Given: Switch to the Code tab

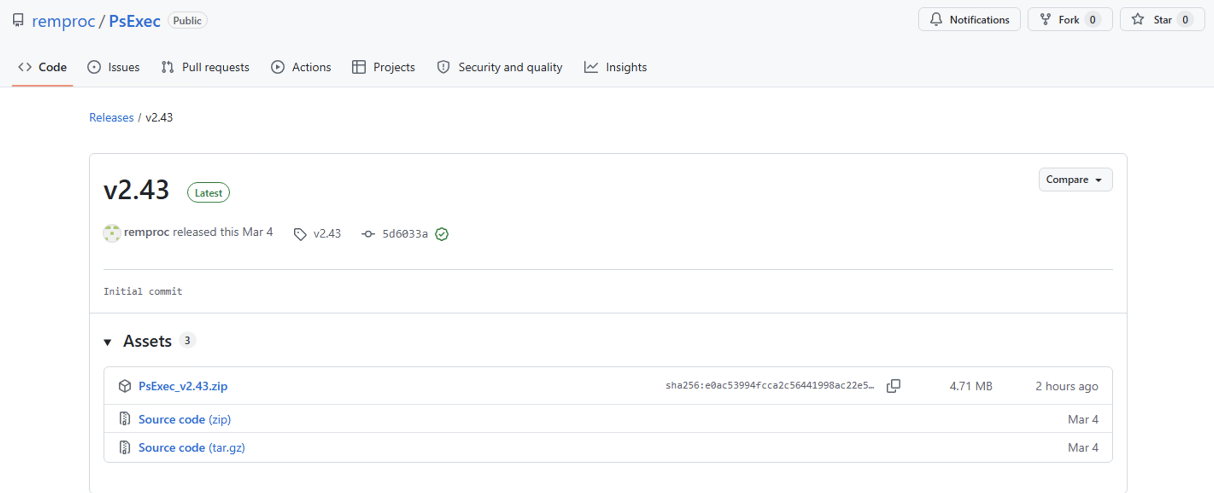Looking at the screenshot, I should pyautogui.click(x=42, y=67).
